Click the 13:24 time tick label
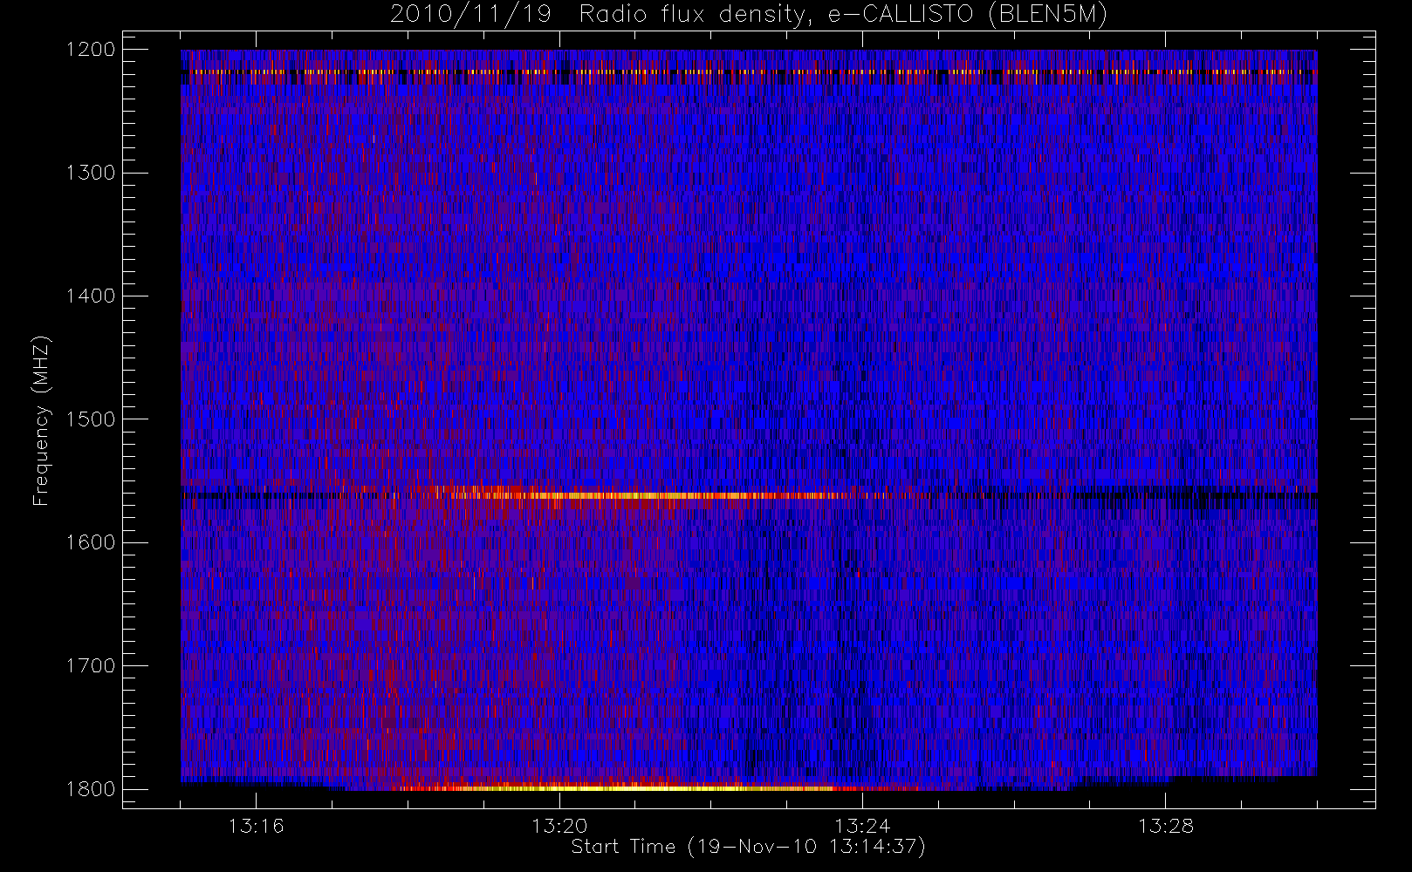Screen dimensions: 1412x872 tap(862, 826)
